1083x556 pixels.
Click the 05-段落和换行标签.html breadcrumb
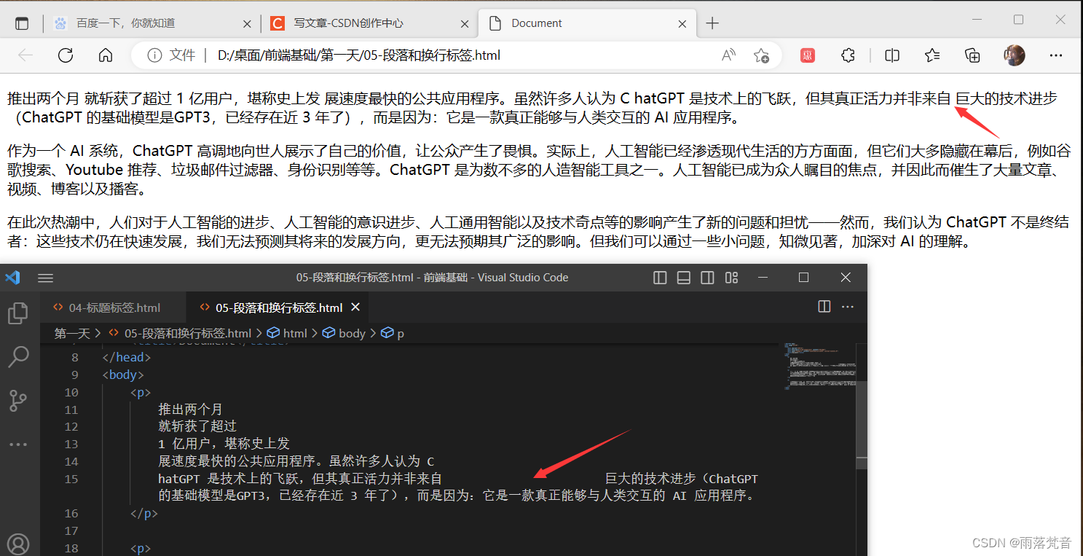tap(188, 333)
